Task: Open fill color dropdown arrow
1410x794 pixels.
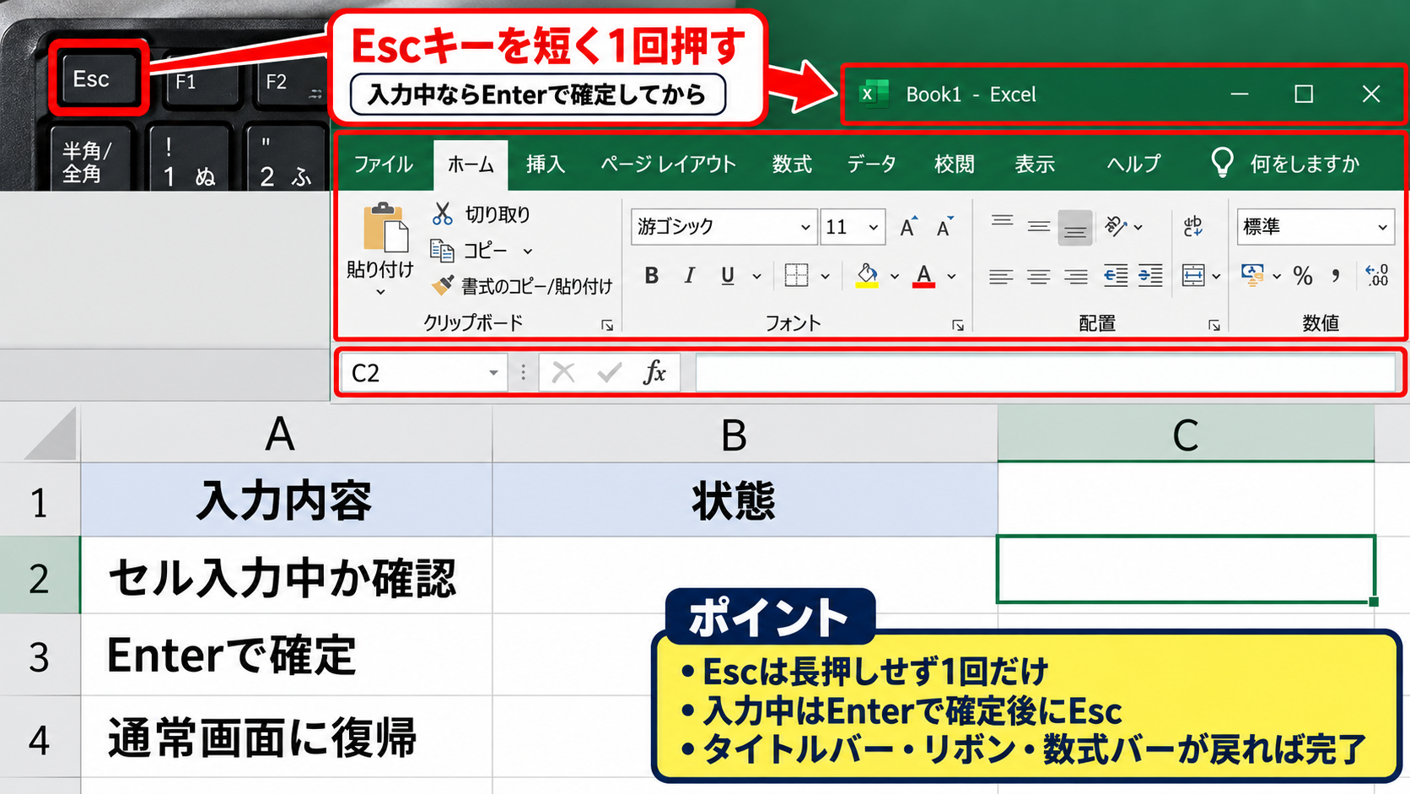Action: (894, 276)
